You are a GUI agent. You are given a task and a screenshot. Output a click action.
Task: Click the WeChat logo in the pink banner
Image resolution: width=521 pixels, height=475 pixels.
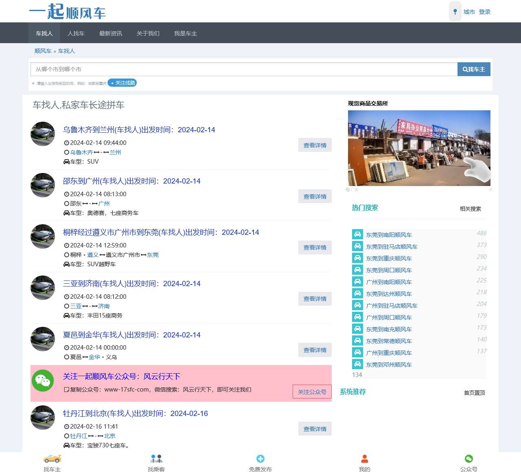[43, 382]
